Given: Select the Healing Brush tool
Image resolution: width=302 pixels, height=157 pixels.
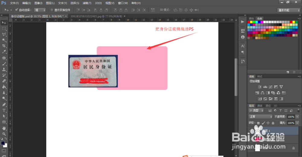Looking at the screenshot, I should coord(4,58).
